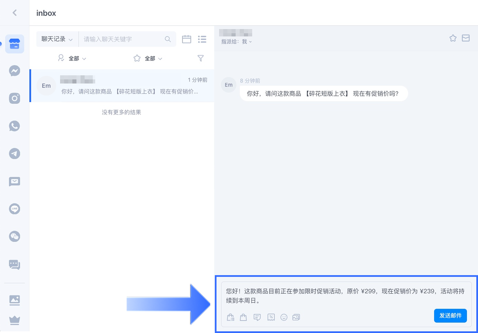Star the current conversation
Image resolution: width=478 pixels, height=333 pixels.
pyautogui.click(x=453, y=38)
